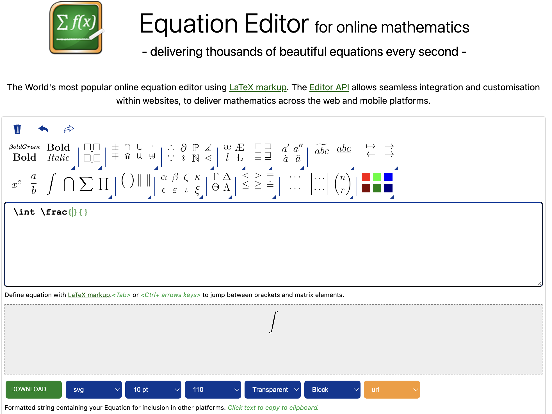This screenshot has width=552, height=414.
Task: Open the svg format dropdown
Action: pos(93,390)
